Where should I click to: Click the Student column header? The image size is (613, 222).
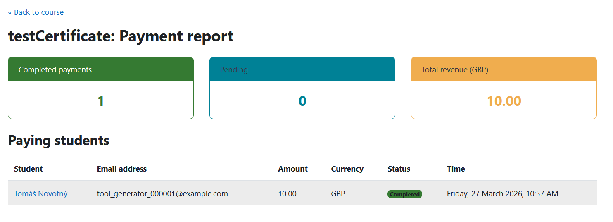28,169
